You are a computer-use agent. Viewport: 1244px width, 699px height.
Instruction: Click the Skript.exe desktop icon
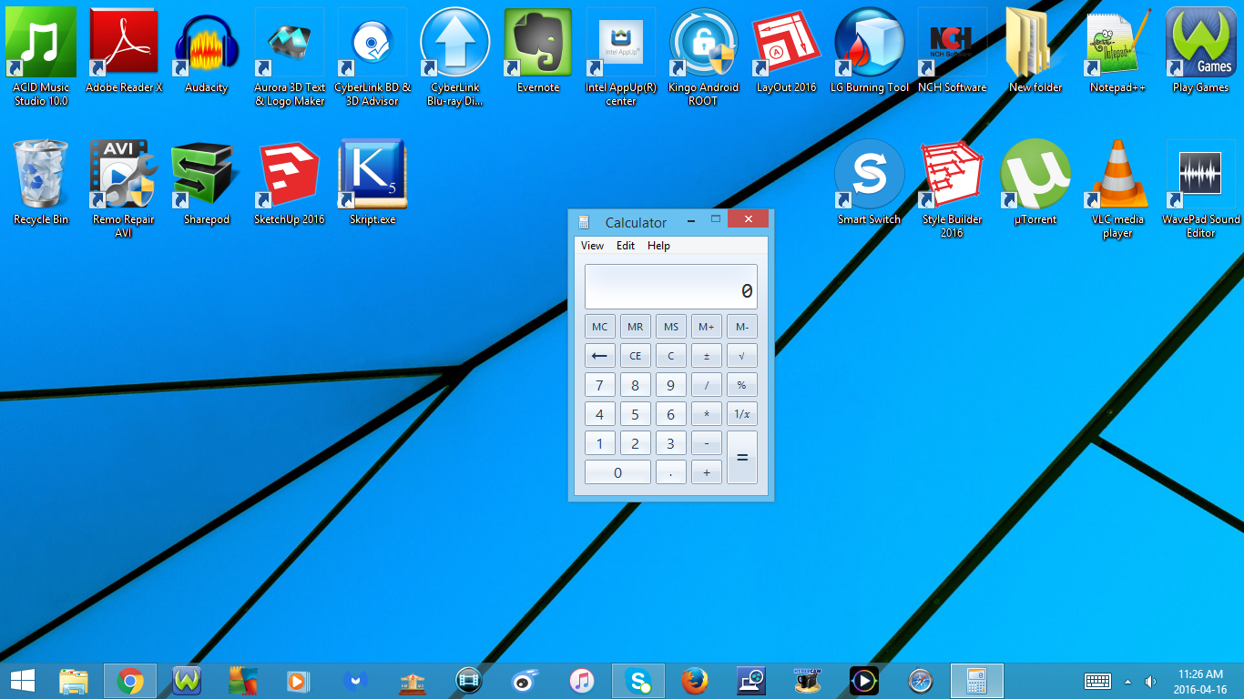(x=372, y=174)
